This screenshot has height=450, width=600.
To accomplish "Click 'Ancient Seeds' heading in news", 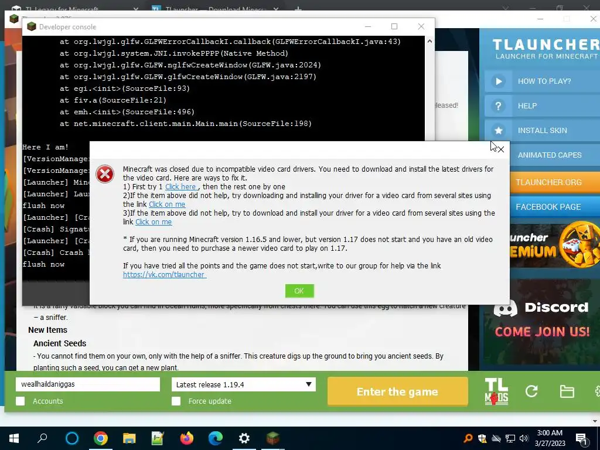I will click(x=60, y=343).
